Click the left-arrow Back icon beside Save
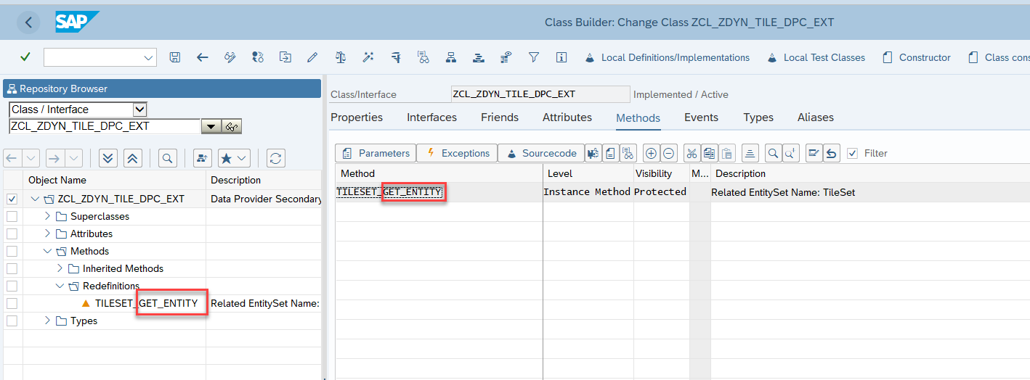1030x380 pixels. pyautogui.click(x=203, y=57)
